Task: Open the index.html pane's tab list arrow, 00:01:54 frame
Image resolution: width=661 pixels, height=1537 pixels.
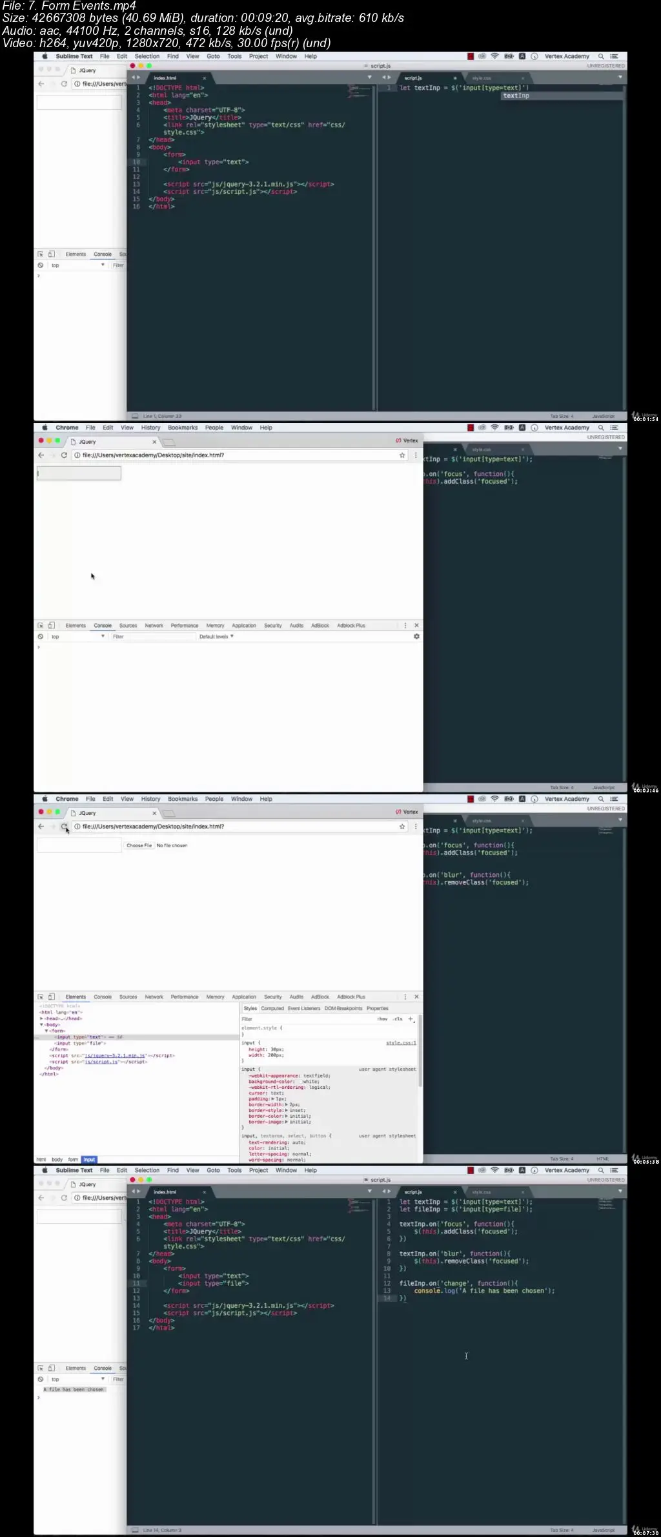Action: (370, 77)
